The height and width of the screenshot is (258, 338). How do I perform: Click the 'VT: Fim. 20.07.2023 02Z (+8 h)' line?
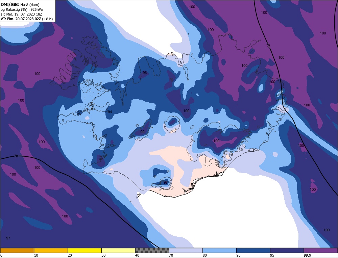pos(26,19)
